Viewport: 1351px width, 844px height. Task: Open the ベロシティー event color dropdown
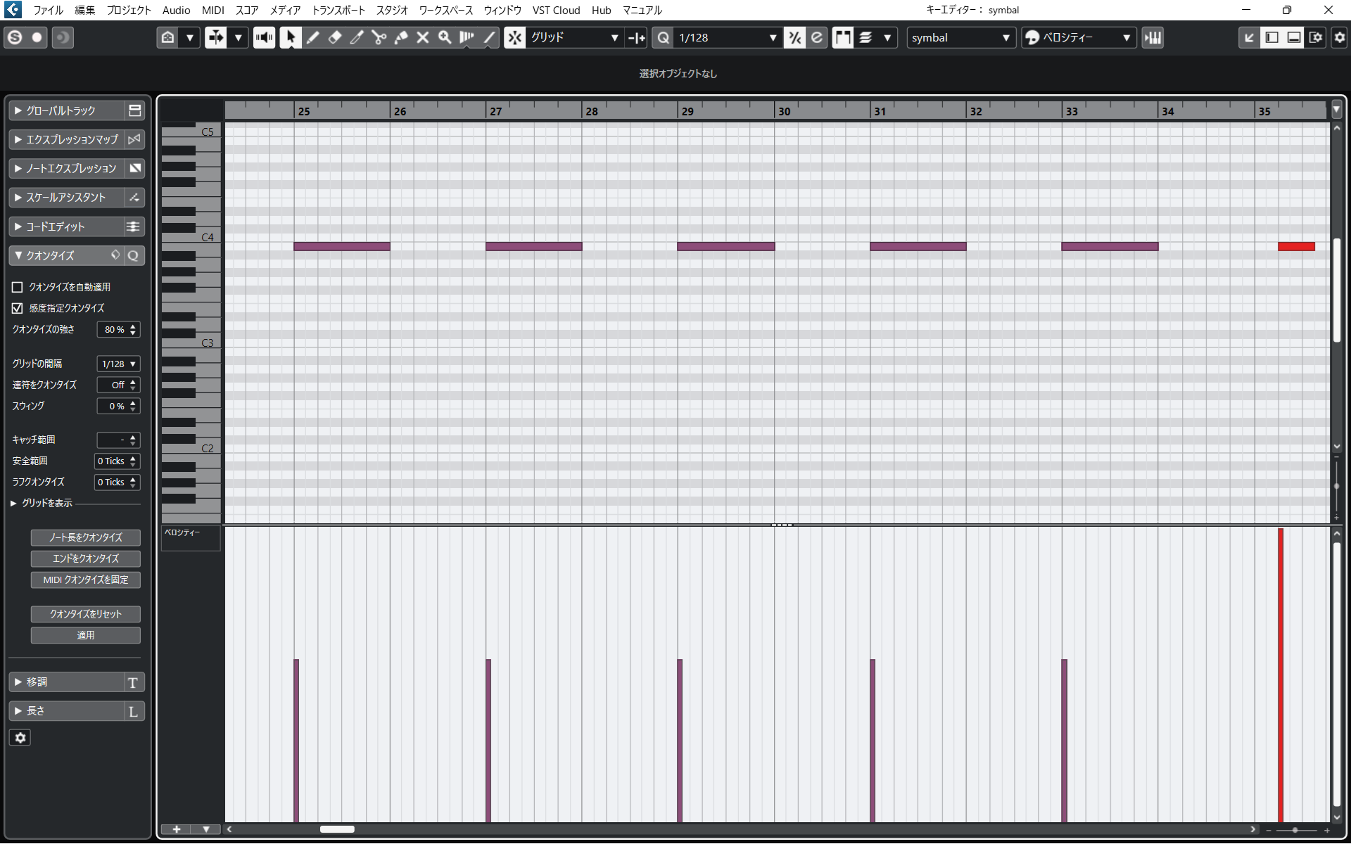coord(1079,38)
